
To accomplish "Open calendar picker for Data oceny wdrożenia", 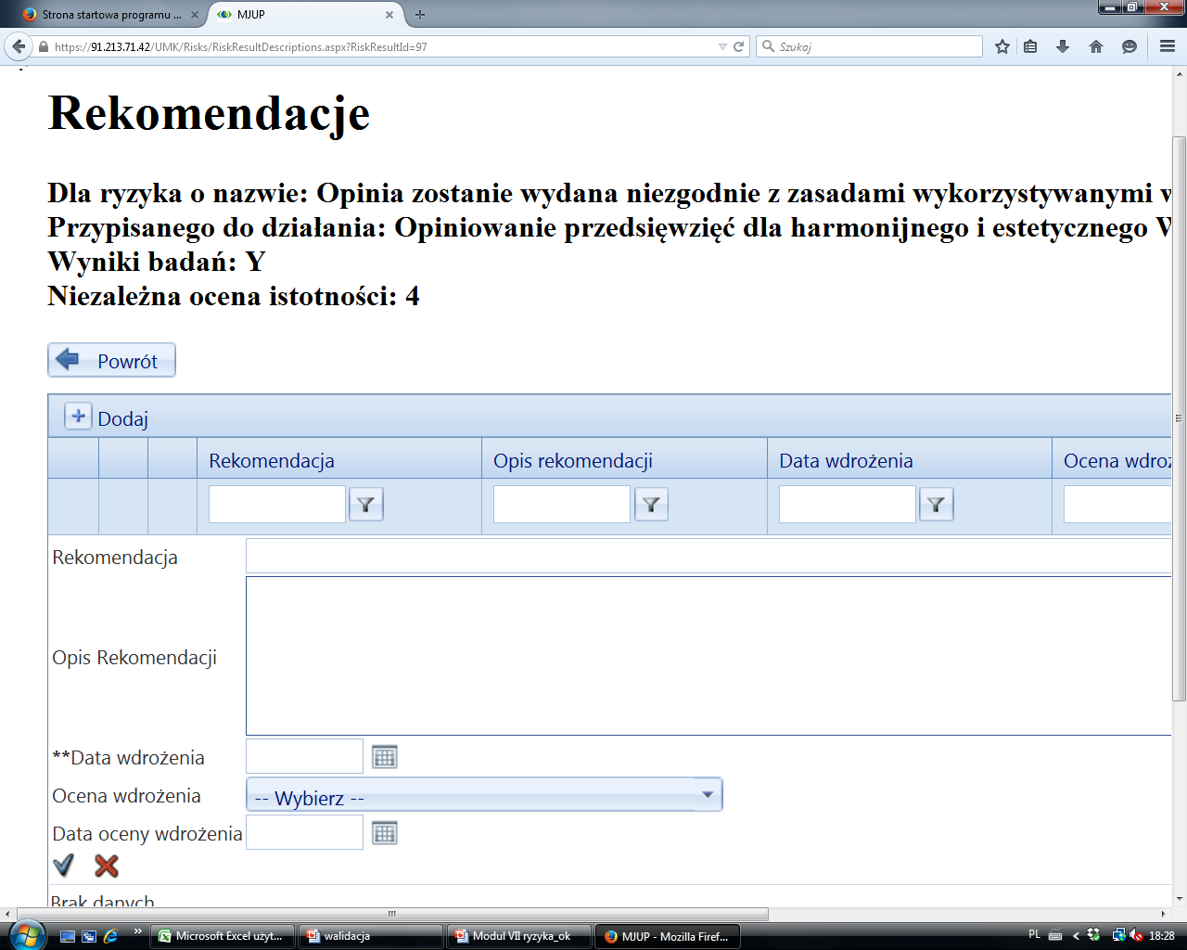I will click(384, 833).
